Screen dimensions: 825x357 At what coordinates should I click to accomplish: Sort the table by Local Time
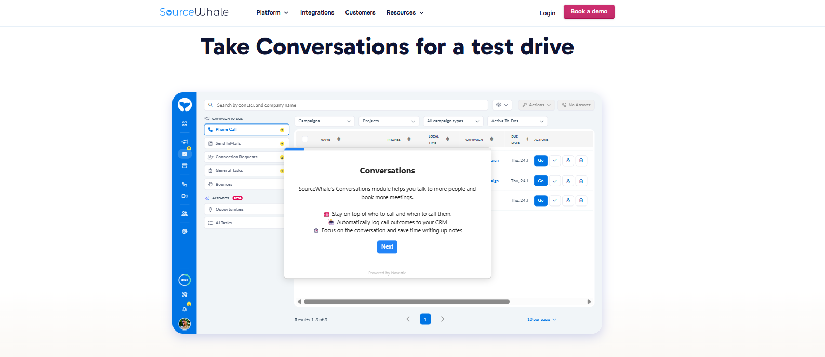[x=447, y=139]
